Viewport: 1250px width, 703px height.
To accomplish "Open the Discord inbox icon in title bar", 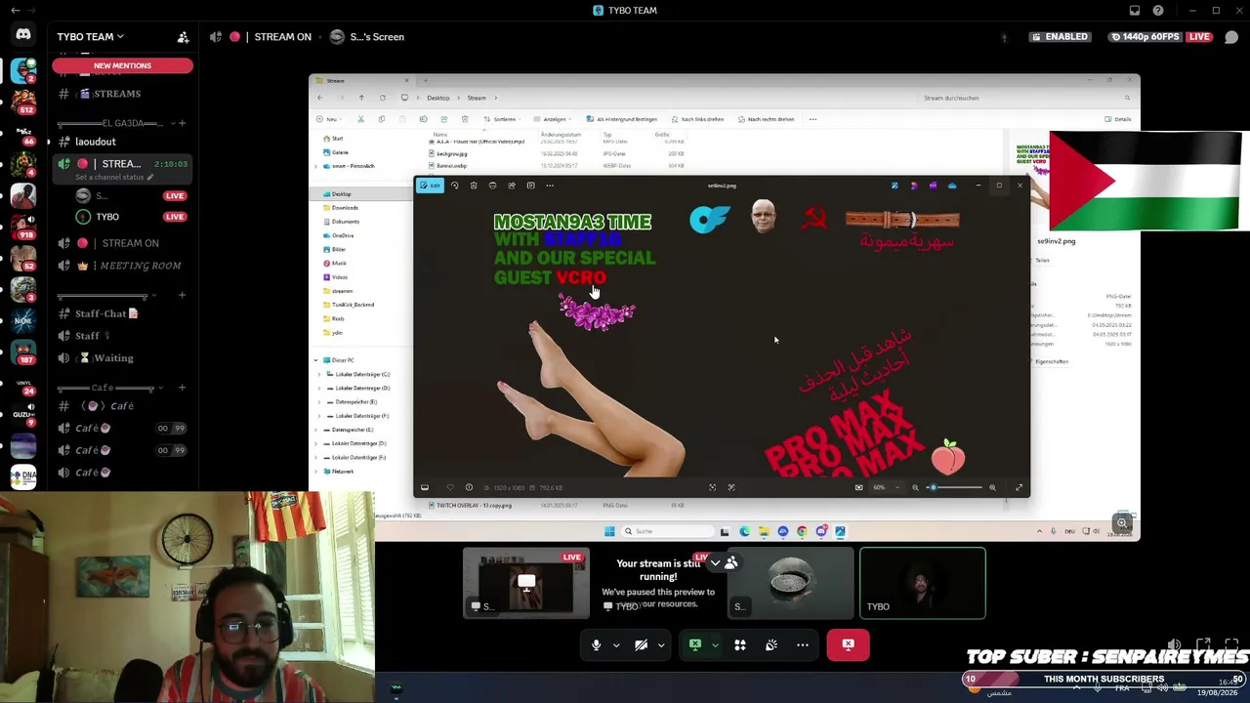I will click(x=1135, y=11).
